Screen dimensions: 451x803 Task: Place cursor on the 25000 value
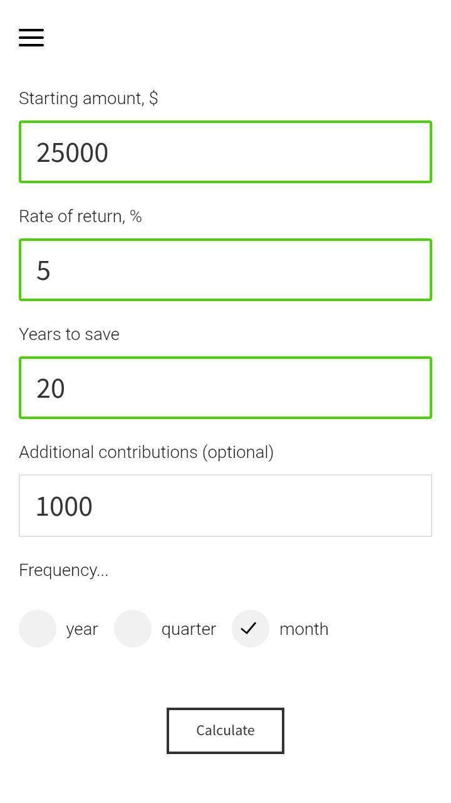point(72,152)
